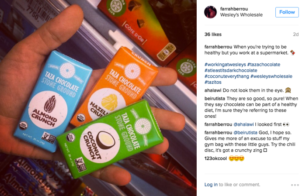Open farrahberrou's profile avatar picture
Viewport: 306px width, 196px height.
(x=210, y=12)
